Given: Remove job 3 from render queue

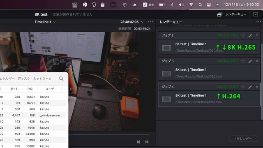Looking at the screenshot, I should click(x=257, y=61).
